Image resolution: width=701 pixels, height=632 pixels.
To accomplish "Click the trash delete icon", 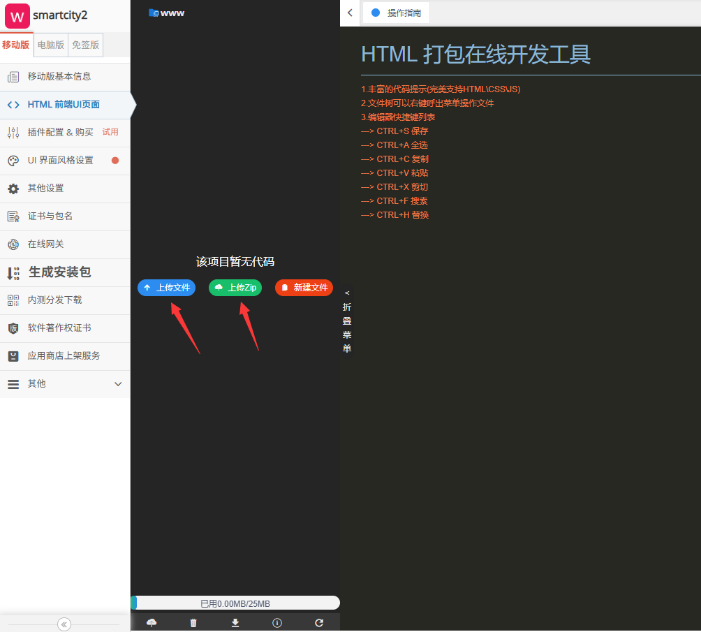I will click(x=193, y=623).
